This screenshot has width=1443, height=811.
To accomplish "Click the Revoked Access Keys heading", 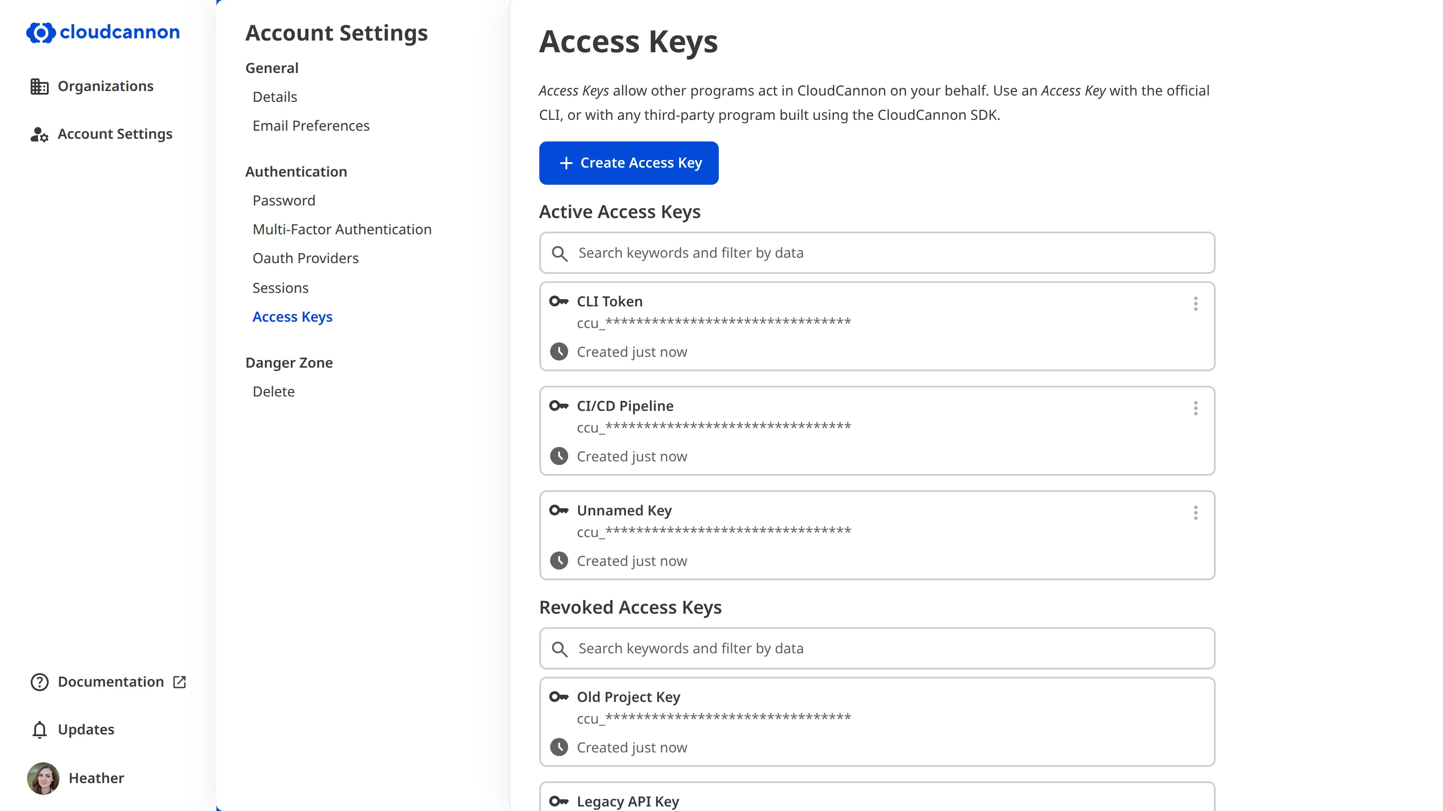I will 630,608.
